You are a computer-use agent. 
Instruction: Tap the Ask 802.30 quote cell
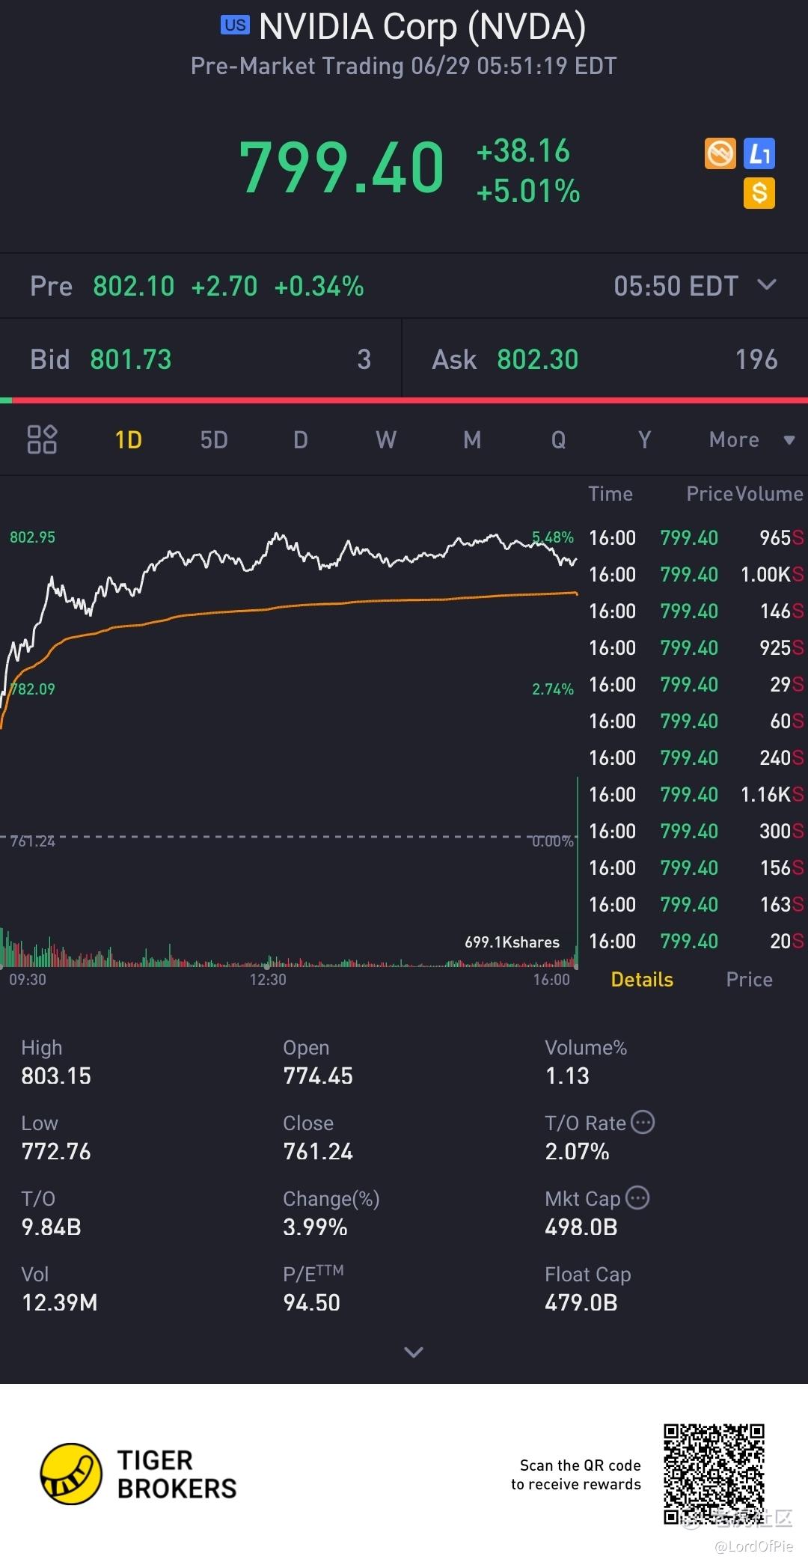pyautogui.click(x=605, y=359)
